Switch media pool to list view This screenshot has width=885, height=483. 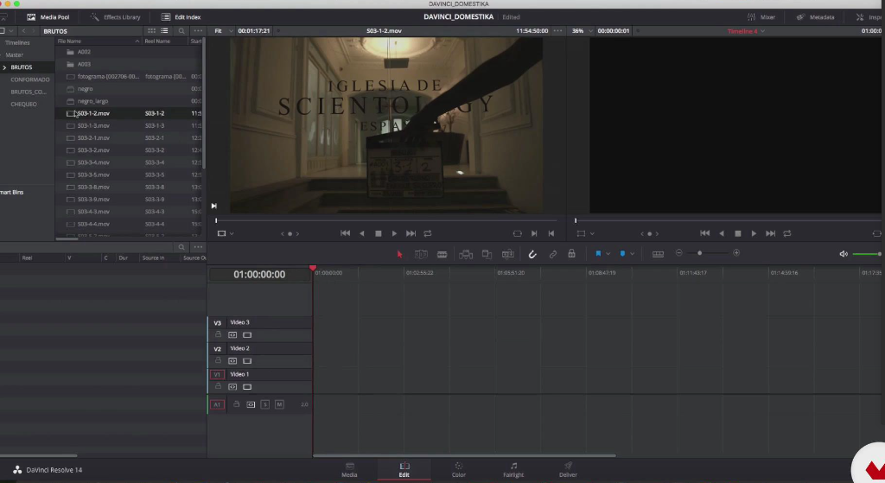(x=165, y=30)
